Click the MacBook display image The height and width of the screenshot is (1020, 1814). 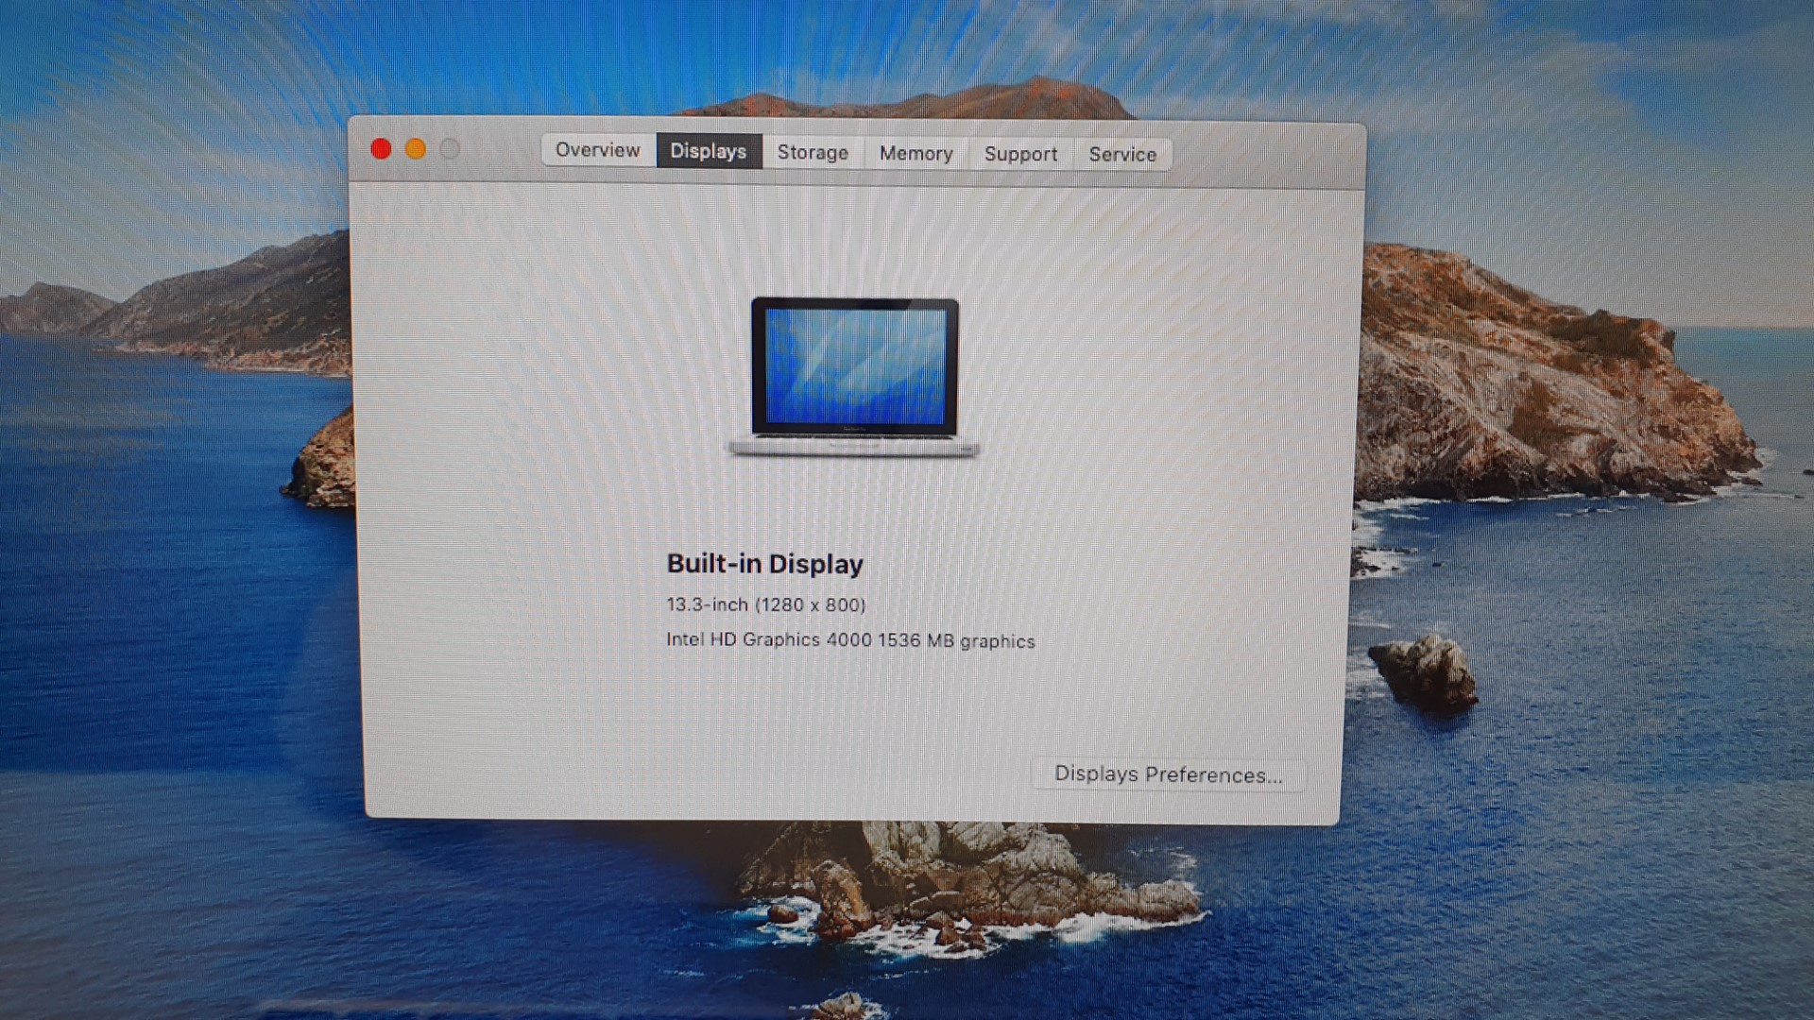(x=854, y=377)
